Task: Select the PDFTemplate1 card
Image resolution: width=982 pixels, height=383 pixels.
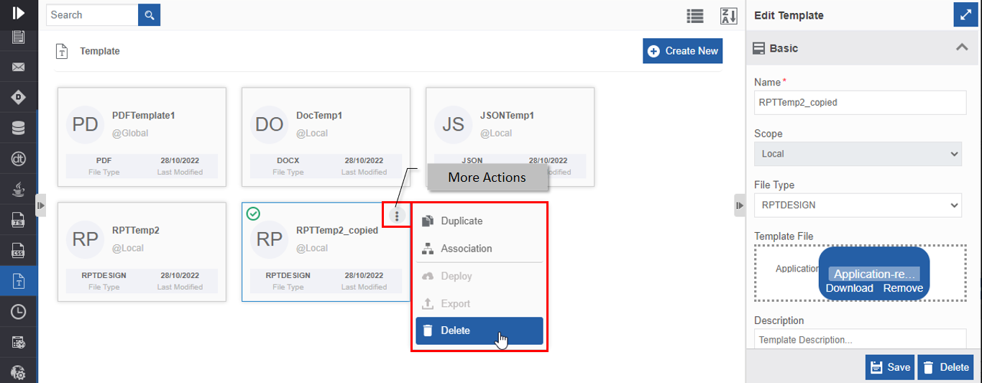Action: [142, 137]
